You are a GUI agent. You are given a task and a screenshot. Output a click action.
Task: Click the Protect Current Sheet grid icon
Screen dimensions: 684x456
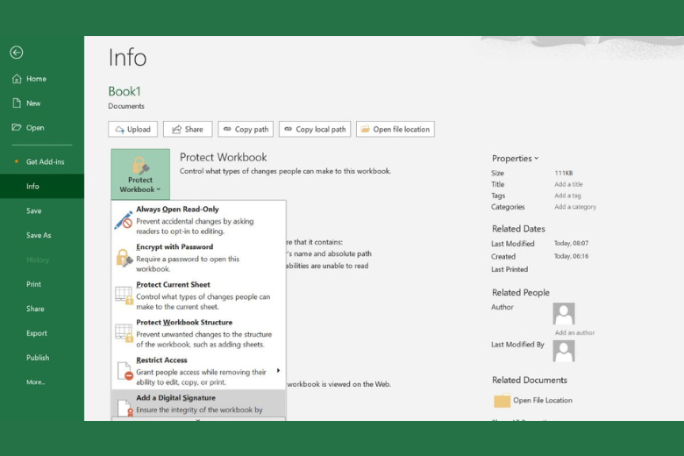[x=124, y=296]
